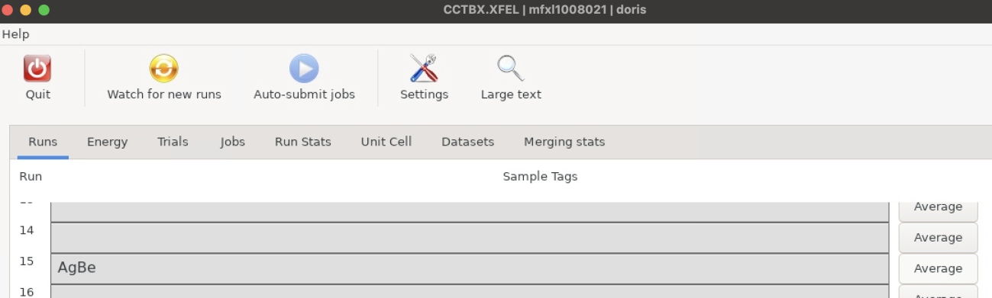
Task: Click Average button for run 15
Action: (938, 268)
